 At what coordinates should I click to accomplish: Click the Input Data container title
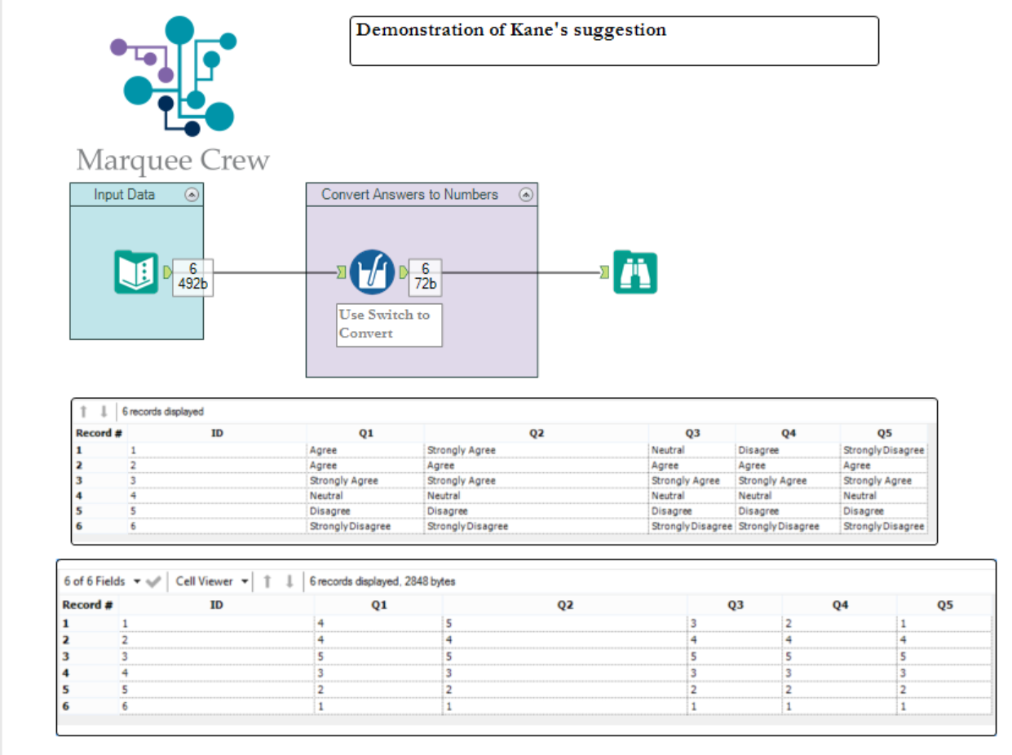pyautogui.click(x=124, y=195)
